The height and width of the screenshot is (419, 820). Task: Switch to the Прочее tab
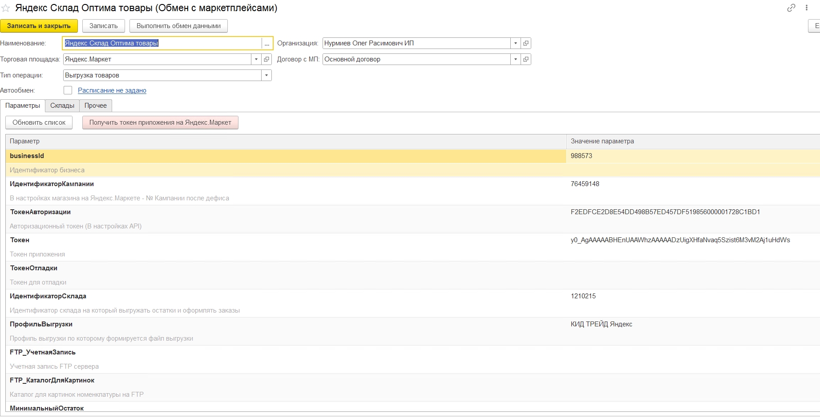pyautogui.click(x=96, y=106)
